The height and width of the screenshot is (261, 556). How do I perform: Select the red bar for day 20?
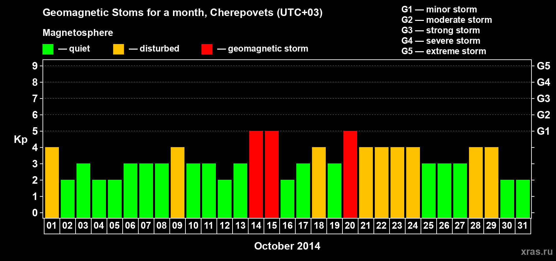coord(350,174)
